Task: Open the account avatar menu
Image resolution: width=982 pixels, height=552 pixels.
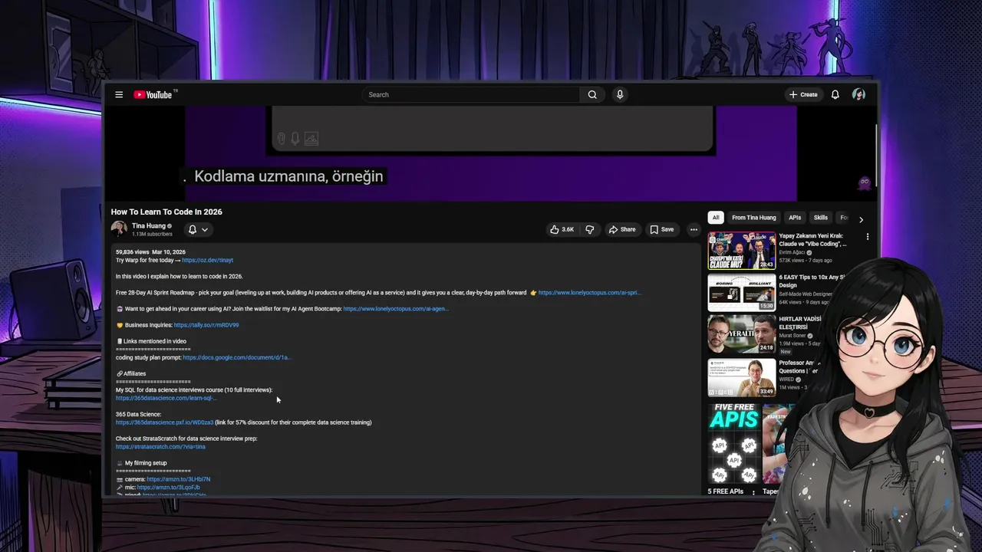Action: click(x=858, y=95)
